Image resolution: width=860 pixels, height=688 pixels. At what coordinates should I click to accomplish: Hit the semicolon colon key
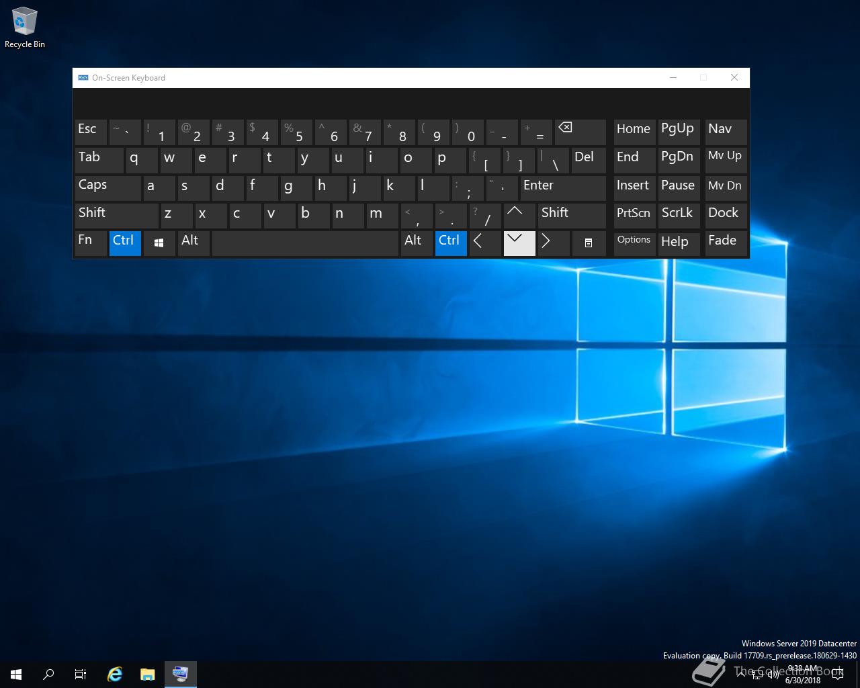click(468, 188)
